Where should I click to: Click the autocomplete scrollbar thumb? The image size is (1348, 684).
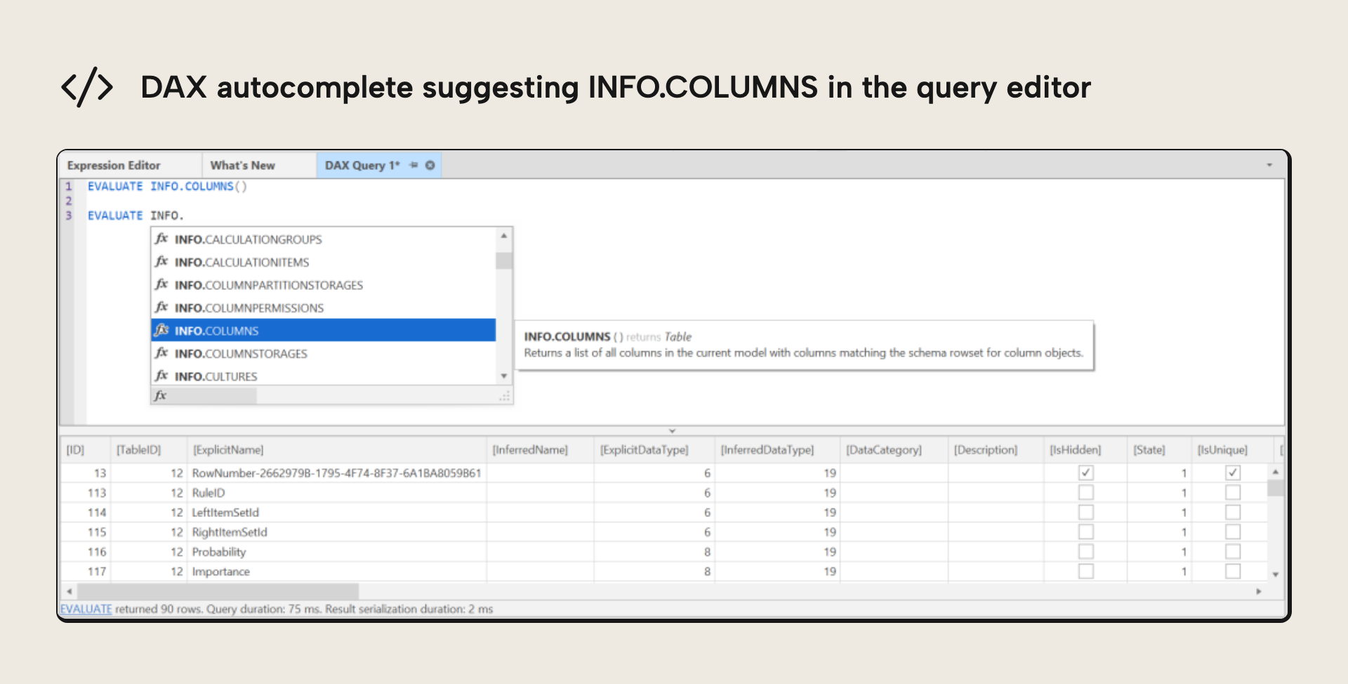[x=504, y=261]
